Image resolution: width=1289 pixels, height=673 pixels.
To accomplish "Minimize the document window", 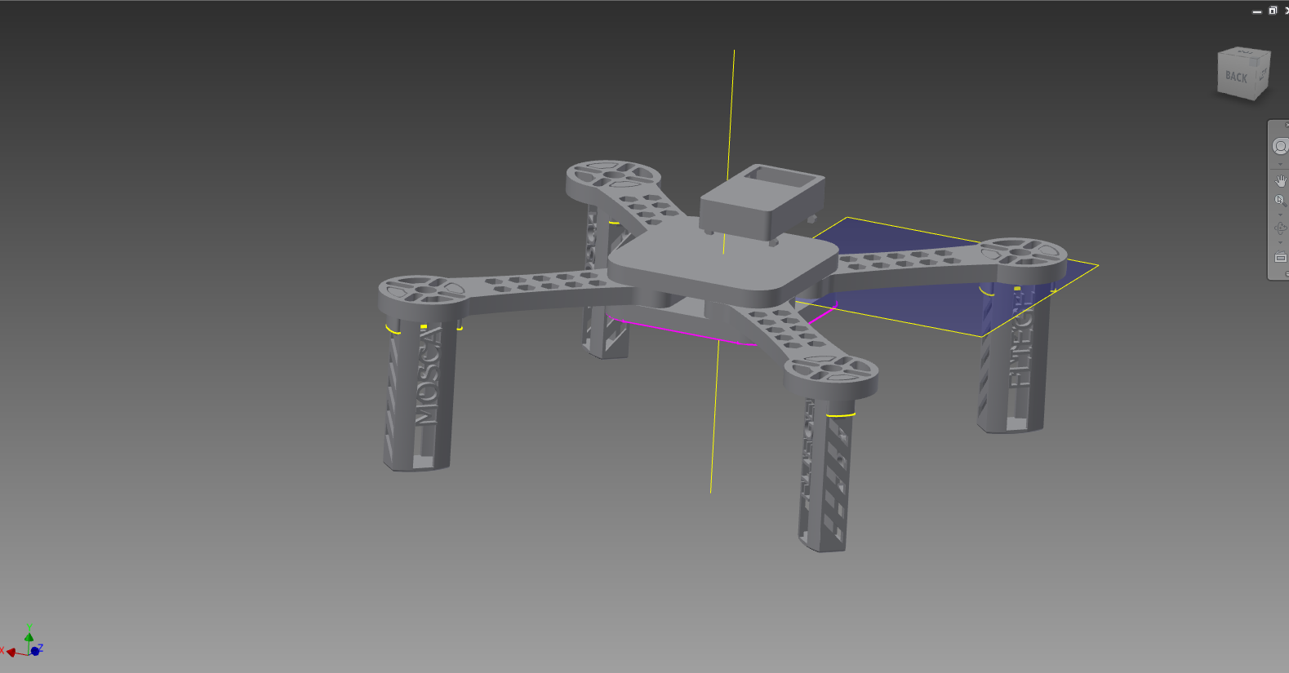I will (1257, 11).
